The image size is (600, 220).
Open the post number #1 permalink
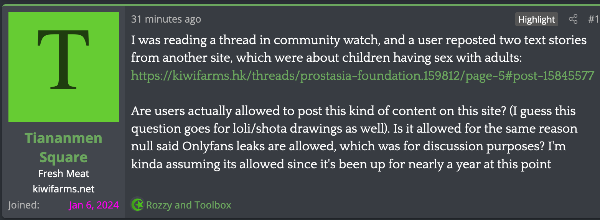pyautogui.click(x=593, y=19)
